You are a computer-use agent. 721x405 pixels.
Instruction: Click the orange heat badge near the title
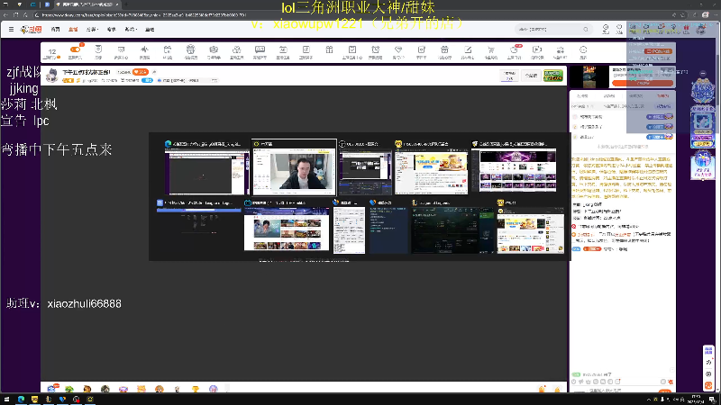tap(141, 72)
